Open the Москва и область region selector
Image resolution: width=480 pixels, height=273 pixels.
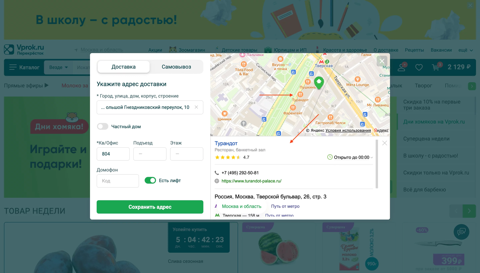click(99, 50)
